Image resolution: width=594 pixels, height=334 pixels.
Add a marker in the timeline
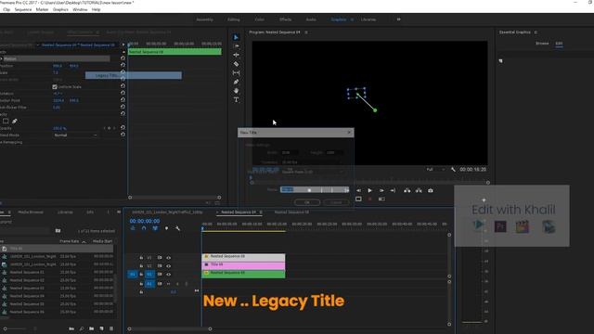[166, 228]
